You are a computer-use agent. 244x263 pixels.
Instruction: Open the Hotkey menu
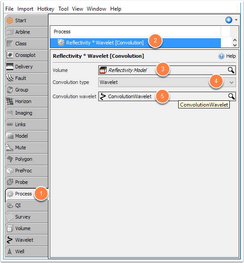[46, 9]
